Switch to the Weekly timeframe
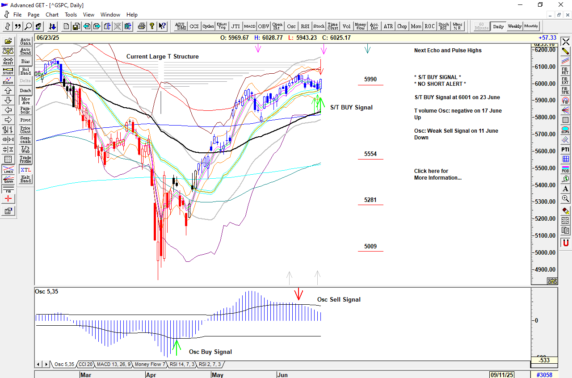 click(514, 26)
